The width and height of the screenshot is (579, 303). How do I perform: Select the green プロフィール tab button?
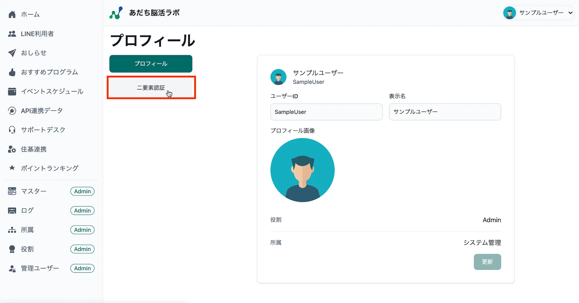(151, 64)
